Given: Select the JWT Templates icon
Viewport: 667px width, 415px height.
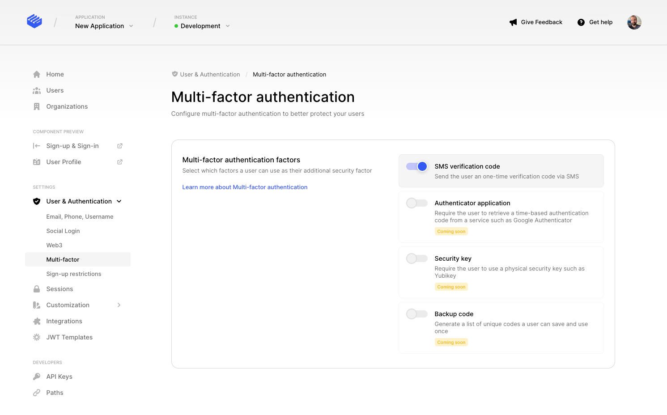Looking at the screenshot, I should point(37,337).
